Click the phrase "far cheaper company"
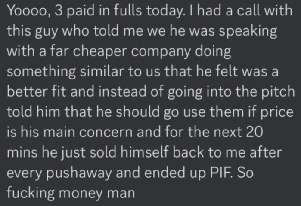 [115, 52]
